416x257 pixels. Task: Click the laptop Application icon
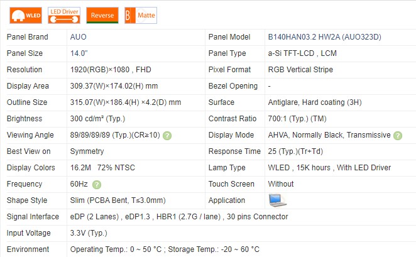pos(277,200)
